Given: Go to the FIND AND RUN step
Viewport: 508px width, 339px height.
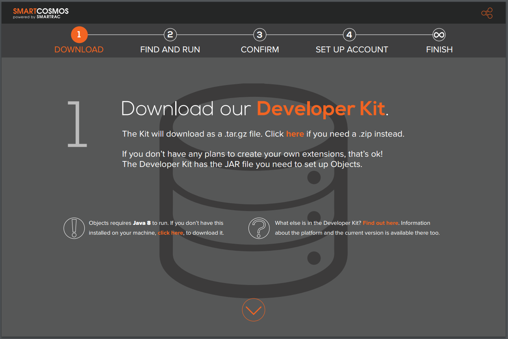Looking at the screenshot, I should coord(170,50).
